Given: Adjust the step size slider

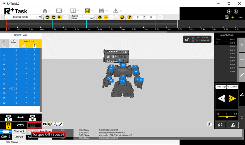Looking at the screenshot, I should coord(227,117).
